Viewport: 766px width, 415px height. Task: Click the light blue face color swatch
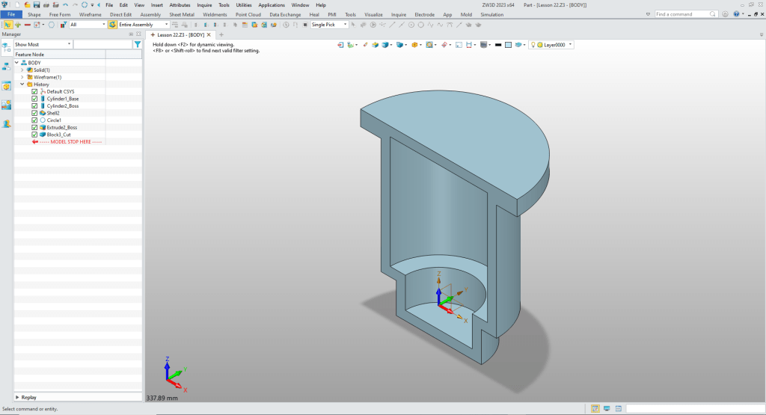[509, 45]
